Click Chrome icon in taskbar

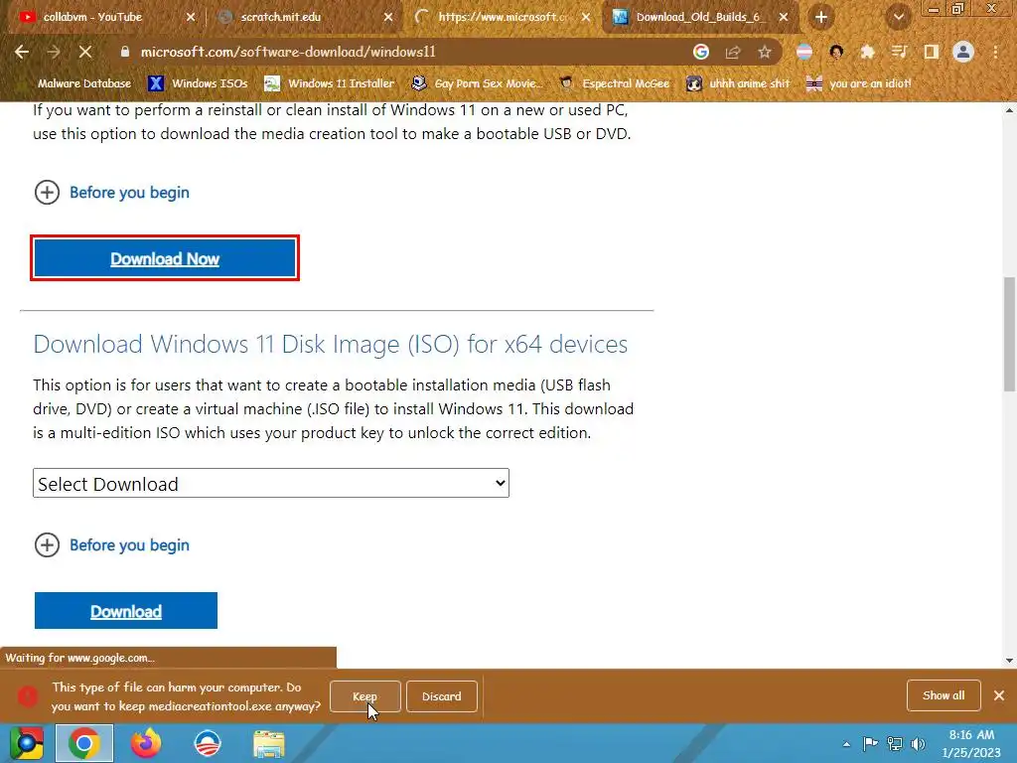coord(84,743)
